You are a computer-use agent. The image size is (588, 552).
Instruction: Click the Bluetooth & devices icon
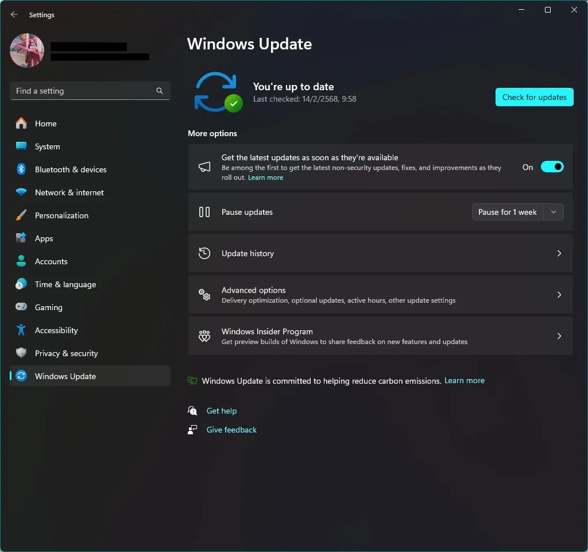coord(21,169)
